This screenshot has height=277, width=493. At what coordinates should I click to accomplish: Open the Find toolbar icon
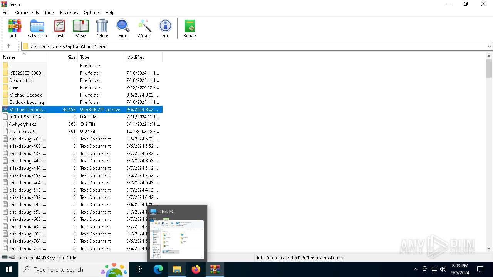(123, 28)
